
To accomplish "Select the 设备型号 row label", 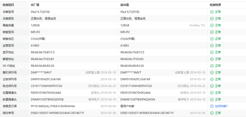I will (8, 12).
